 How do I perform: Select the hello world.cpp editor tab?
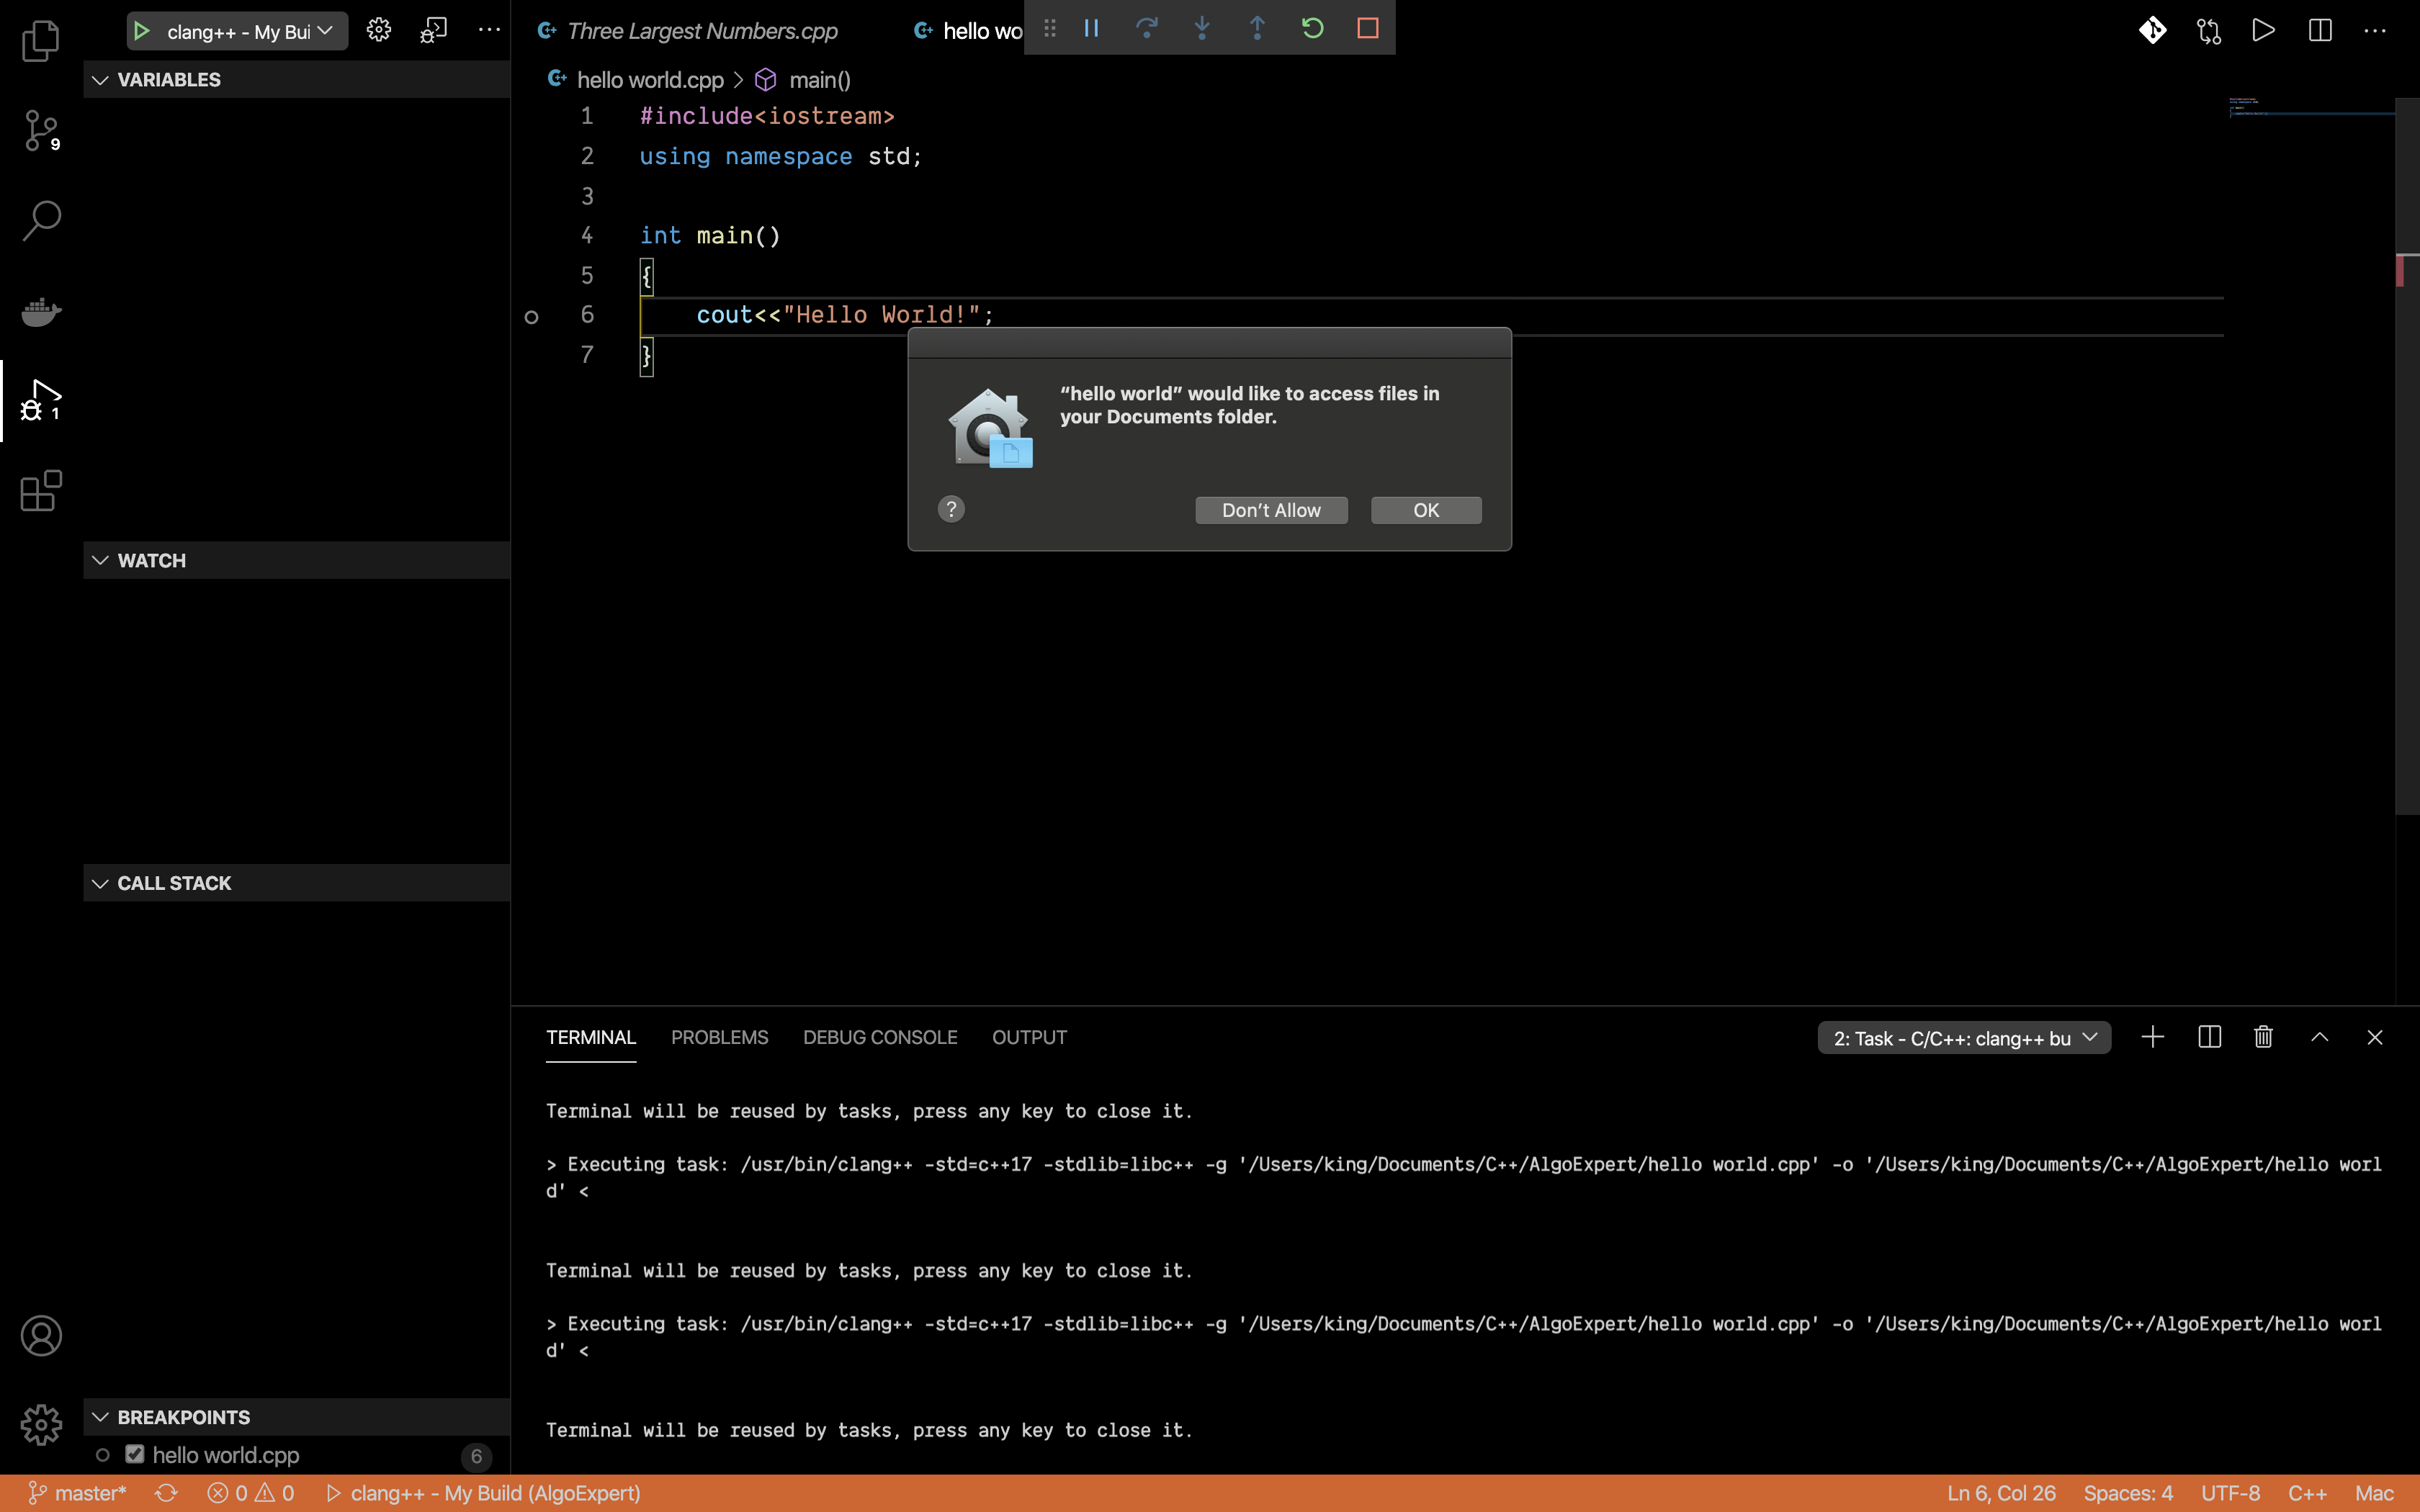click(968, 31)
